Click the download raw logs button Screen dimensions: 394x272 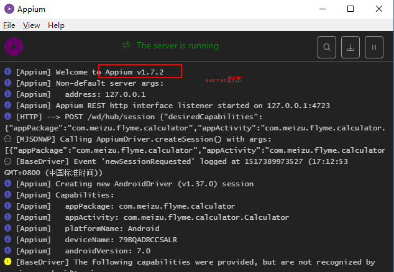click(350, 47)
